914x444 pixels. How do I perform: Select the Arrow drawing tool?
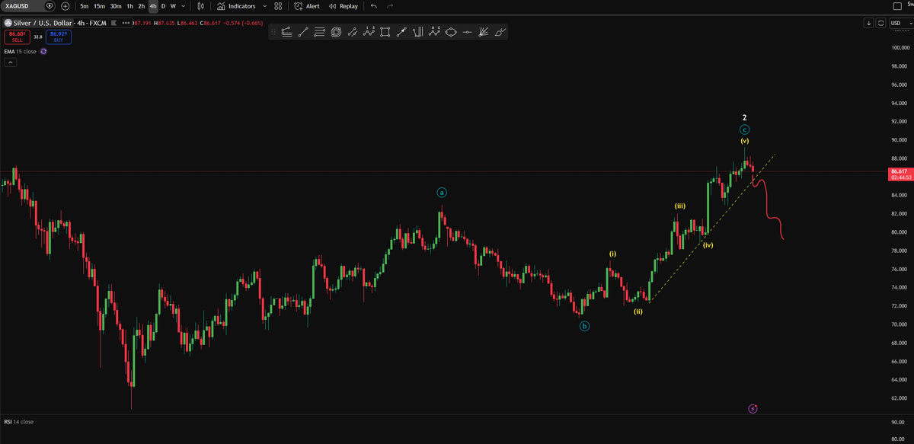(401, 32)
